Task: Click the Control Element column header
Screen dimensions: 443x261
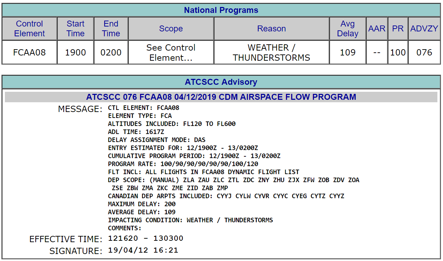Action: [x=29, y=29]
